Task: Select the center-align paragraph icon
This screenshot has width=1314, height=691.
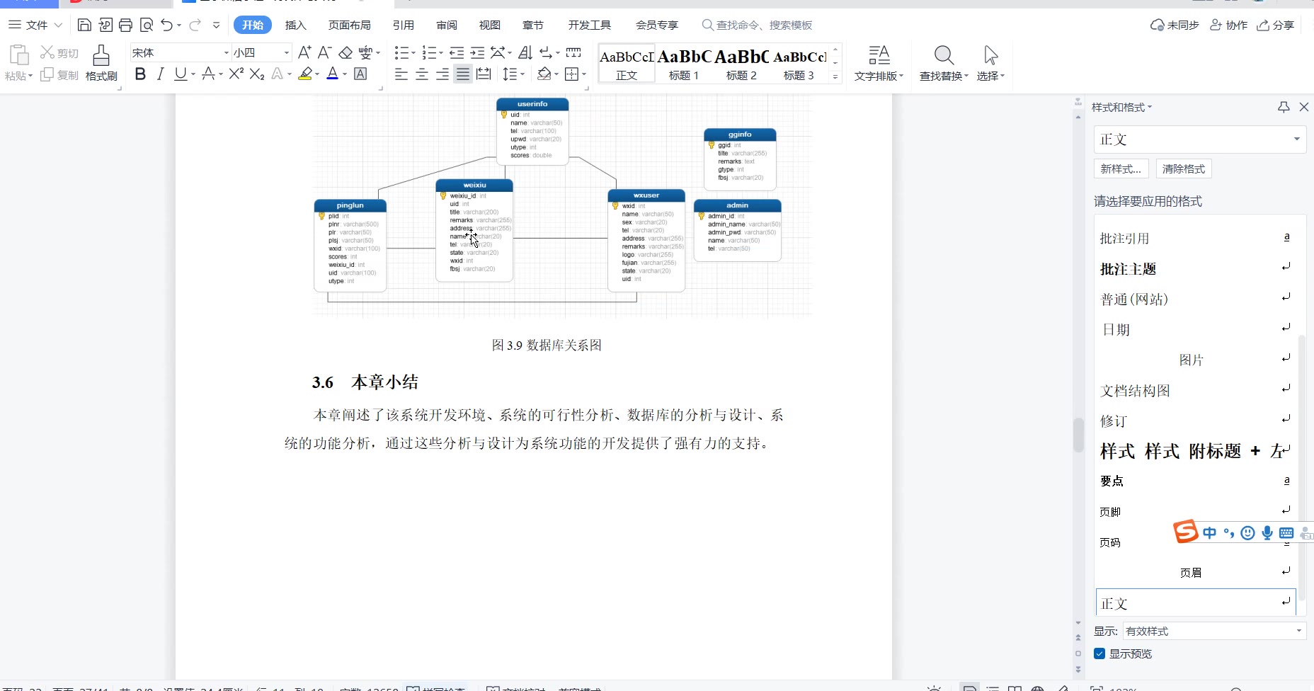Action: pos(422,74)
